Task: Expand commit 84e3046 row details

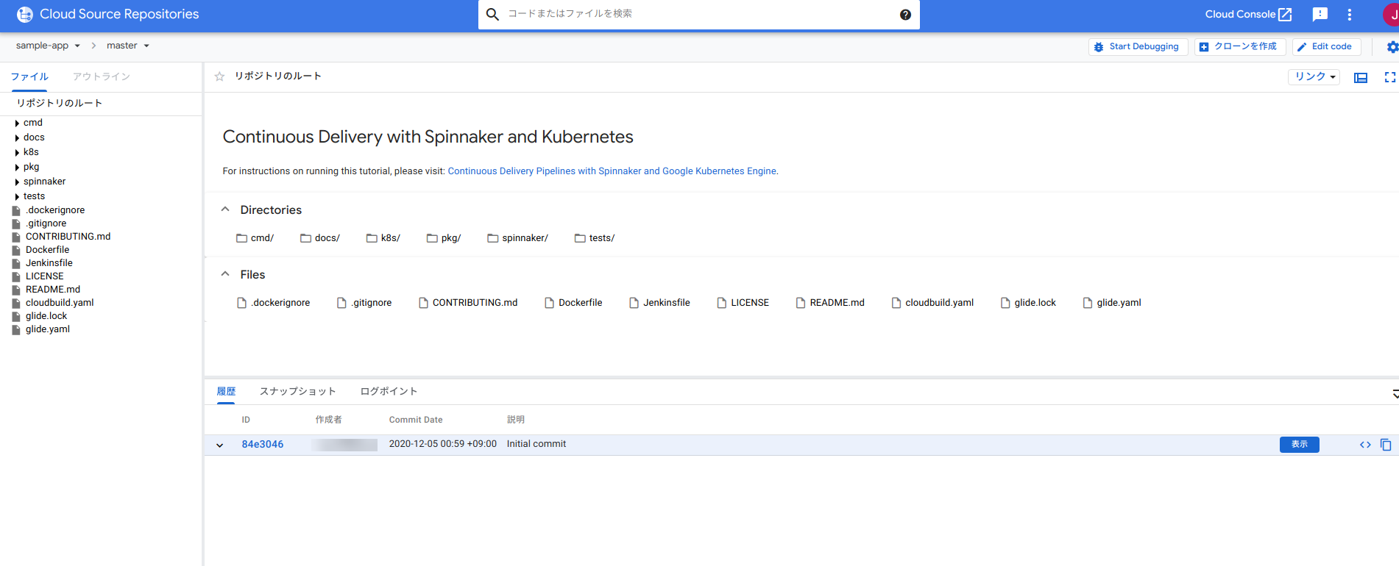Action: (x=219, y=445)
